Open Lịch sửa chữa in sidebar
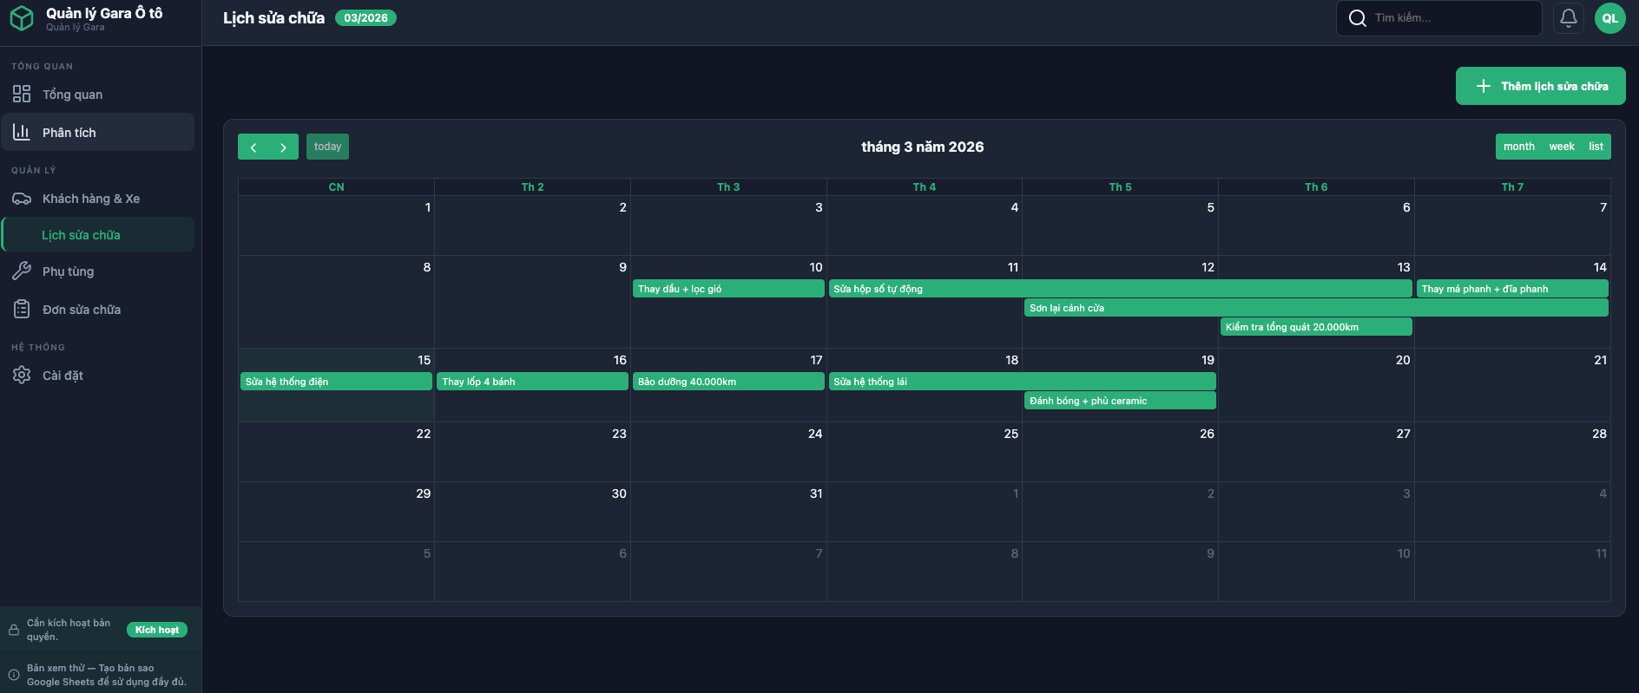 coord(81,235)
